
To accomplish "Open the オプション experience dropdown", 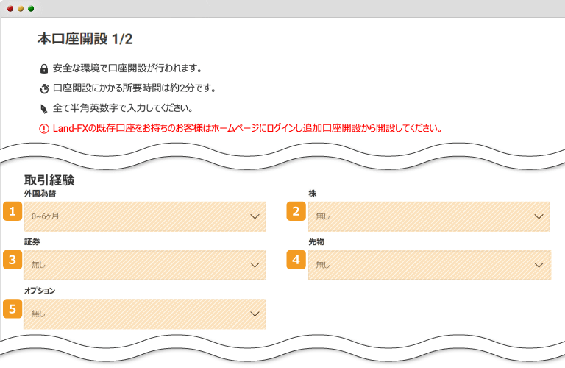I will (x=145, y=314).
